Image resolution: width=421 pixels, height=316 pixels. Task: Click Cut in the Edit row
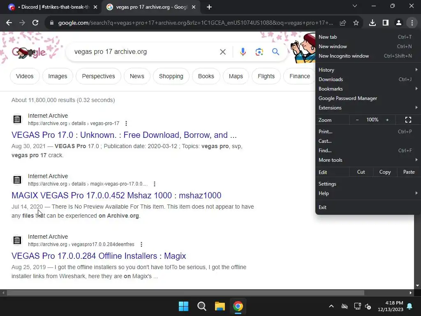[x=361, y=172]
